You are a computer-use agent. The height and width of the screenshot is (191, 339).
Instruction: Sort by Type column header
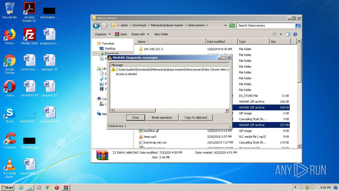click(253, 42)
